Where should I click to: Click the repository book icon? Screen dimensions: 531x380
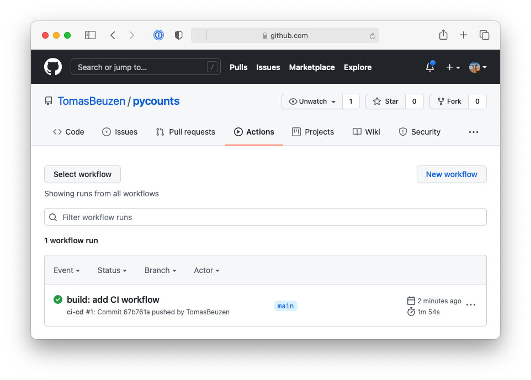[x=49, y=101]
